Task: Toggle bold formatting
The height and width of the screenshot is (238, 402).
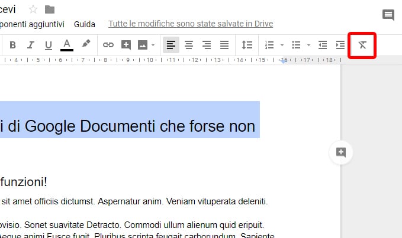Action: point(12,45)
